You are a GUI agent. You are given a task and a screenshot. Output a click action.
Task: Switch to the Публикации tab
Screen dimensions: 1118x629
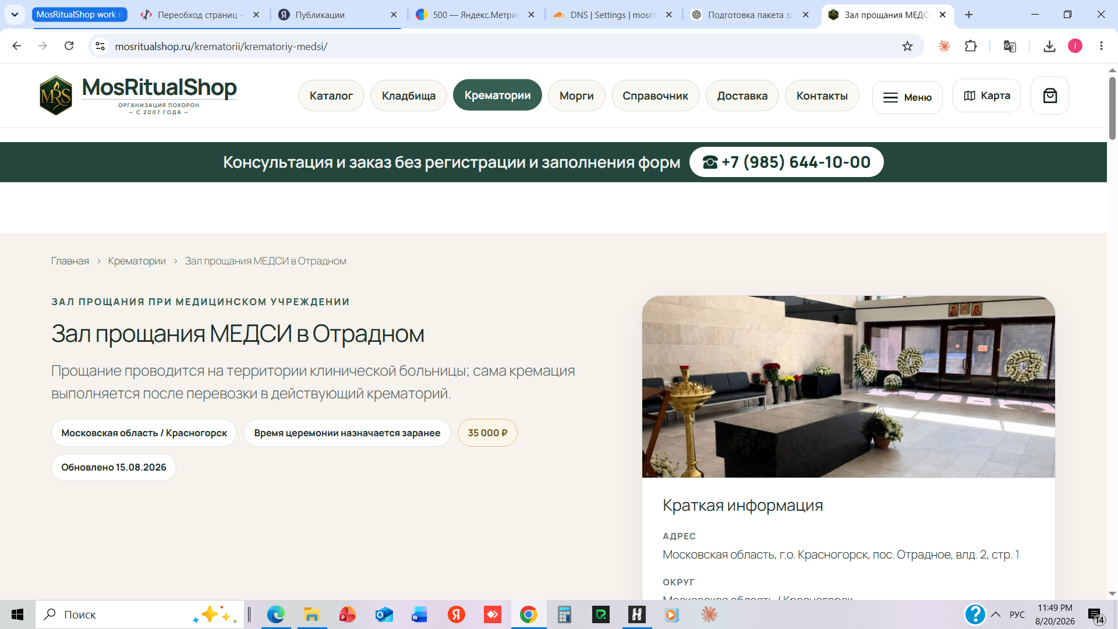coord(338,15)
